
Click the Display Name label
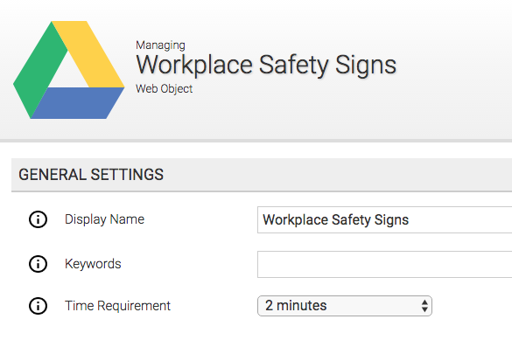tap(104, 219)
